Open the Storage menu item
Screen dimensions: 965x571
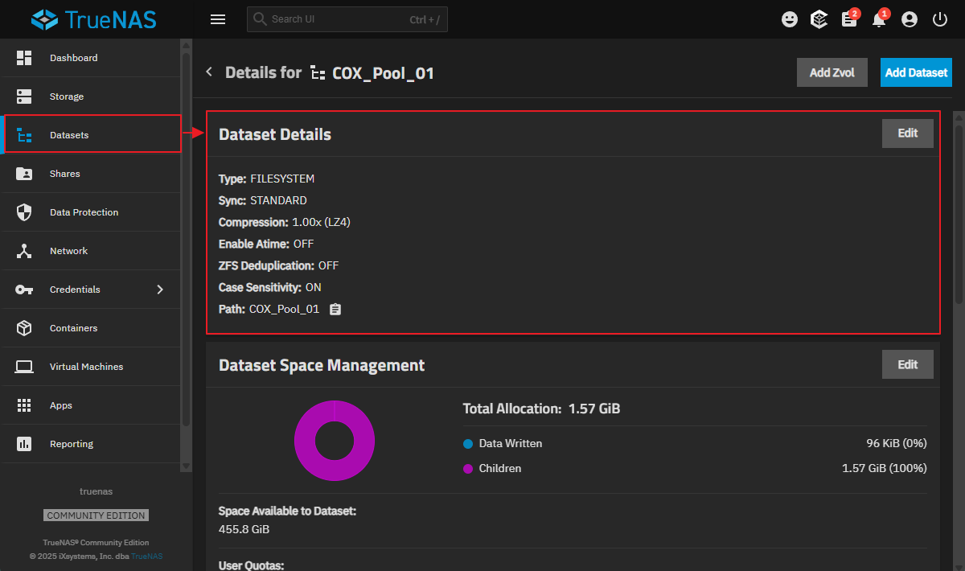(91, 97)
